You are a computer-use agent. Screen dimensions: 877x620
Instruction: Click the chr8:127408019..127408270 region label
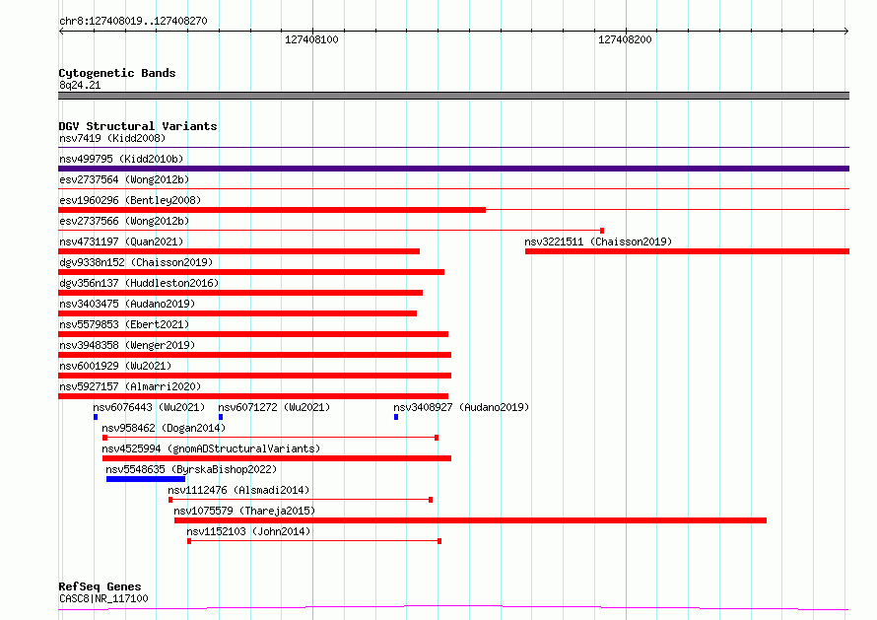133,21
